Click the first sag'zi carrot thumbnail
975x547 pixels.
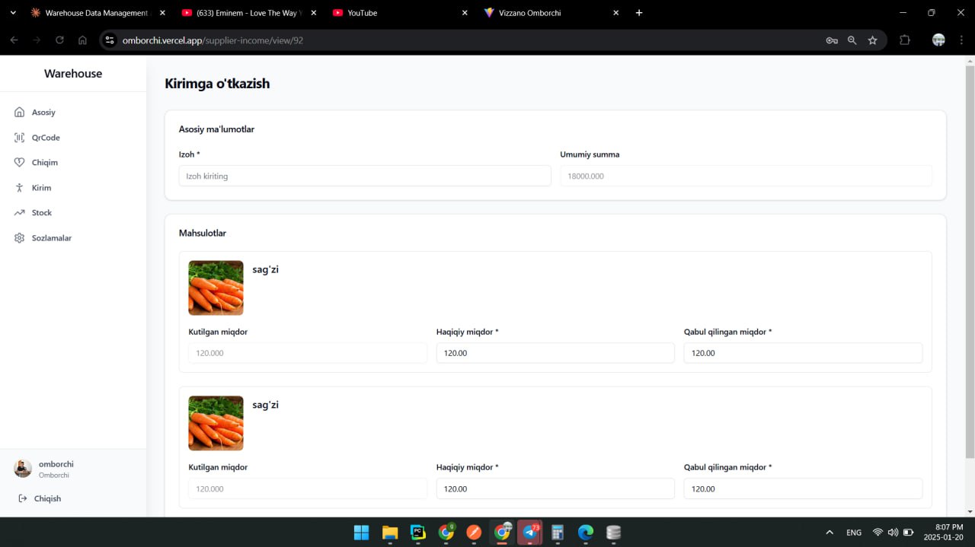(216, 288)
